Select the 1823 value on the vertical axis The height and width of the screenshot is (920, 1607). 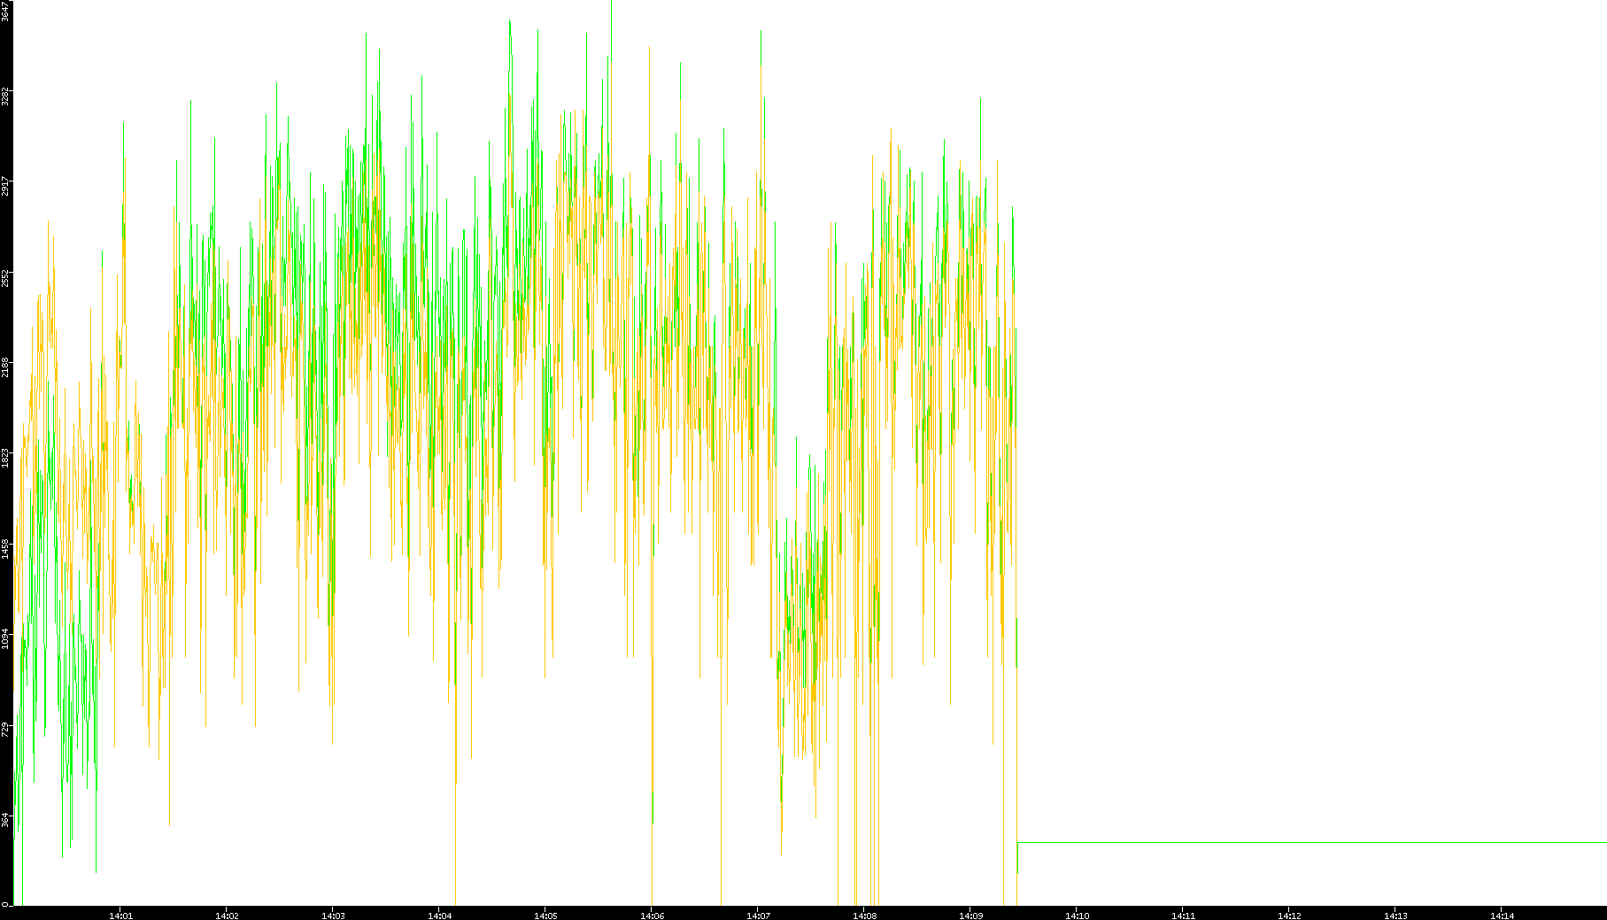point(5,458)
